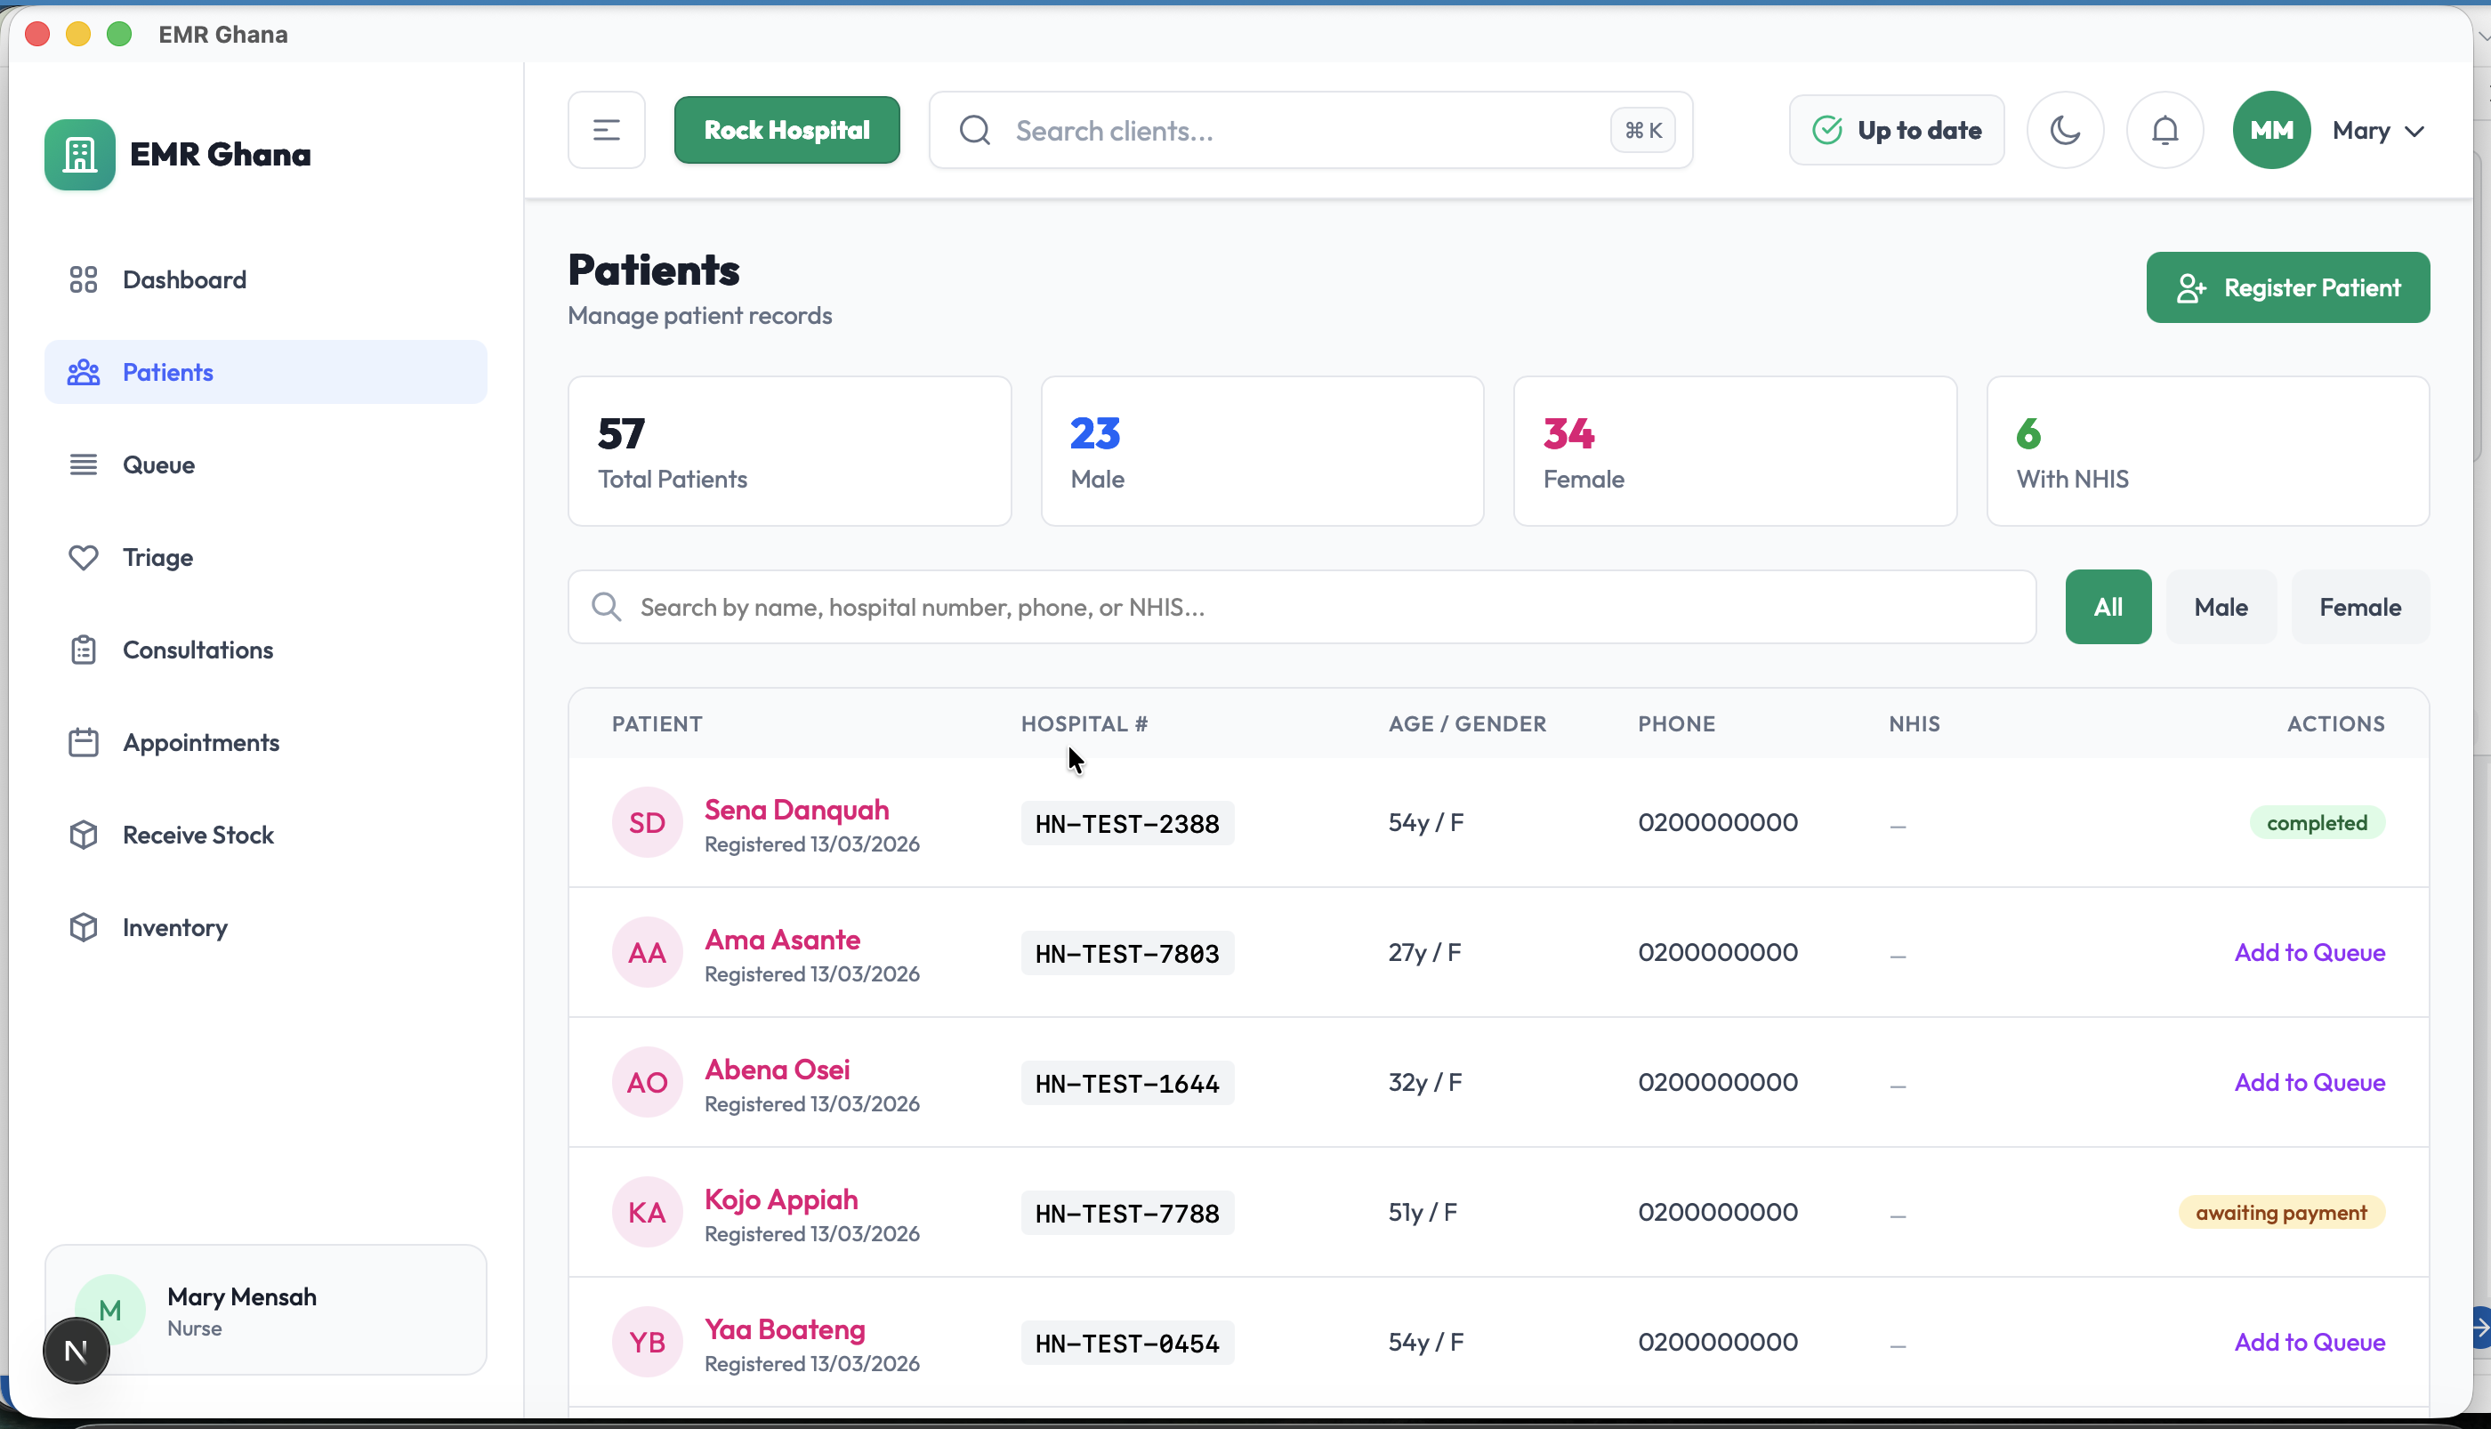Open Inventory box icon in sidebar
This screenshot has width=2491, height=1429.
(84, 927)
